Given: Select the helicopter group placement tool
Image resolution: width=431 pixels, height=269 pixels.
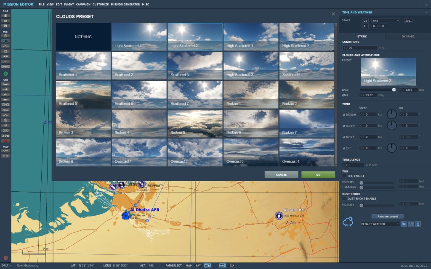Looking at the screenshot, I should pos(5,89).
